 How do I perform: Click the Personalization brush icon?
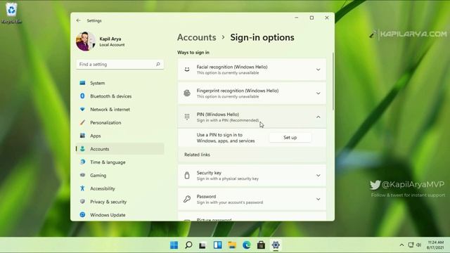82,122
